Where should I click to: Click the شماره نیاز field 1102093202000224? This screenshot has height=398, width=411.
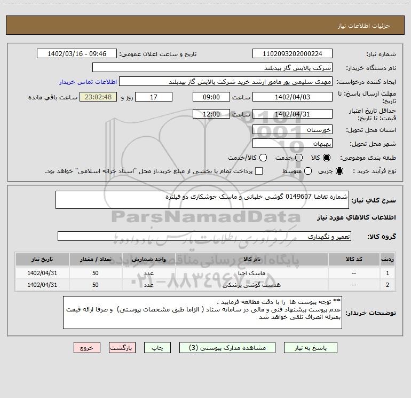(293, 53)
